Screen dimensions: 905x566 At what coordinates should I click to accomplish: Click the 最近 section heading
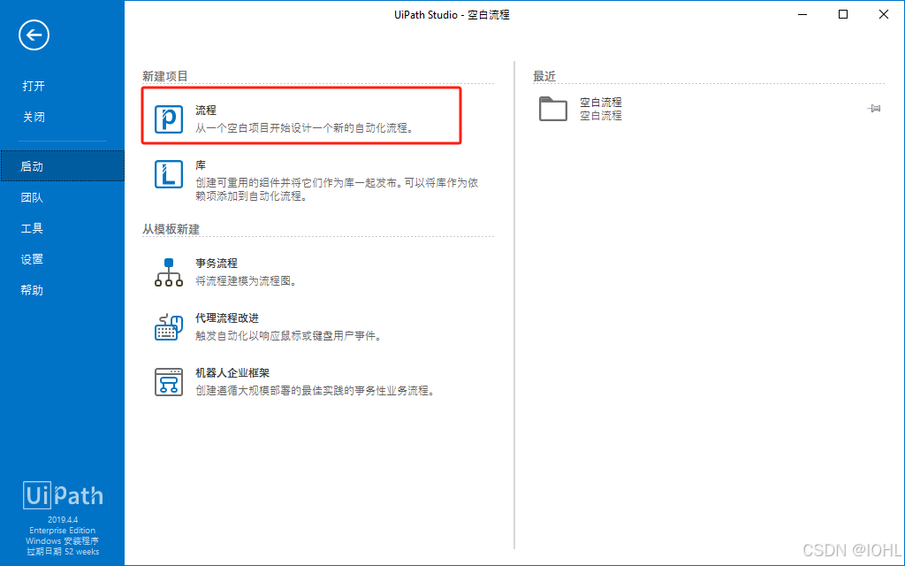pyautogui.click(x=544, y=76)
